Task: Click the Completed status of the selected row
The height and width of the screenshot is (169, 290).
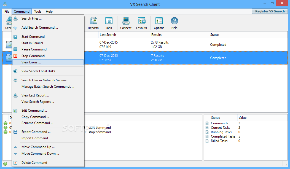Action: click(x=218, y=58)
